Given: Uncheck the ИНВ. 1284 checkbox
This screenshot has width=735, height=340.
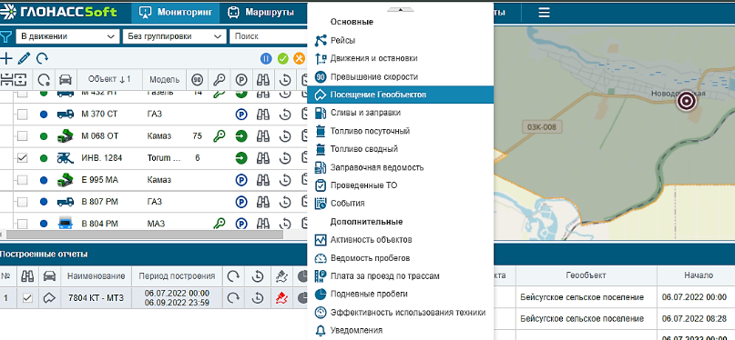Looking at the screenshot, I should (x=22, y=158).
